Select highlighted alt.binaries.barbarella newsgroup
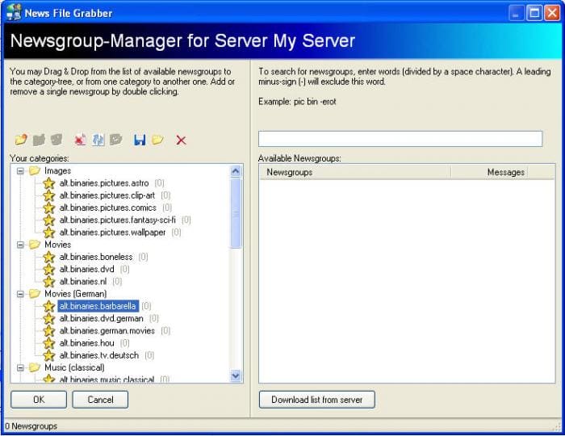Viewport: 565px width, 436px height. pyautogui.click(x=98, y=306)
